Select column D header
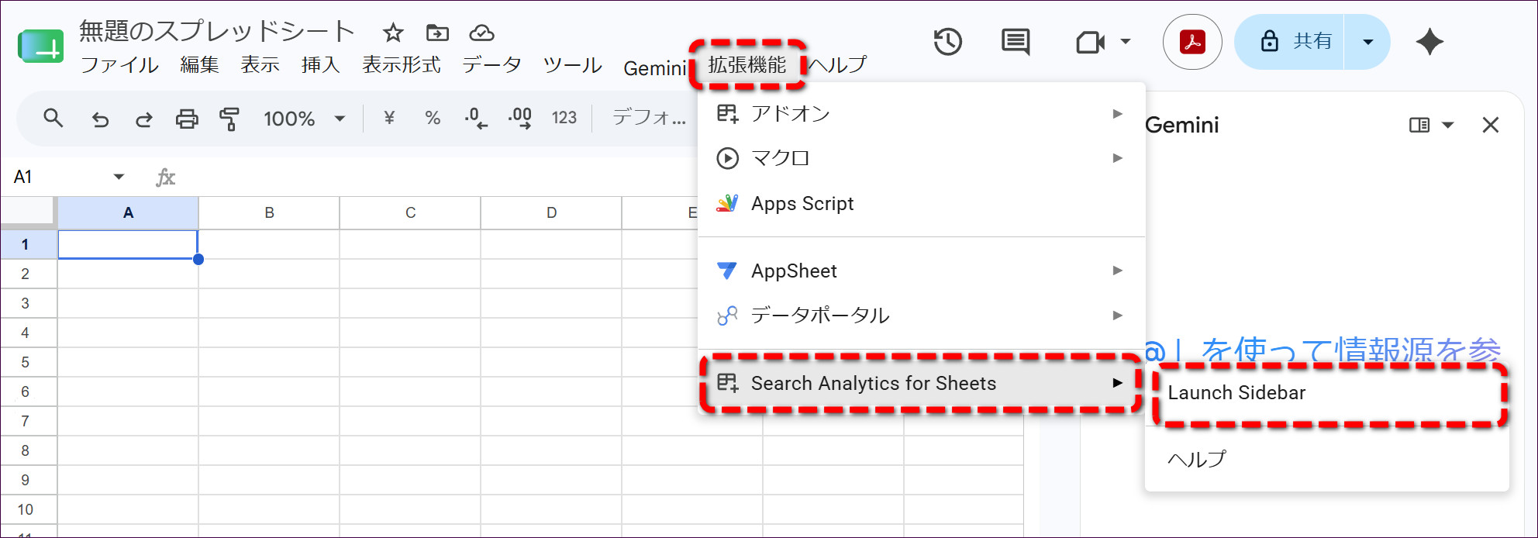 click(x=551, y=213)
